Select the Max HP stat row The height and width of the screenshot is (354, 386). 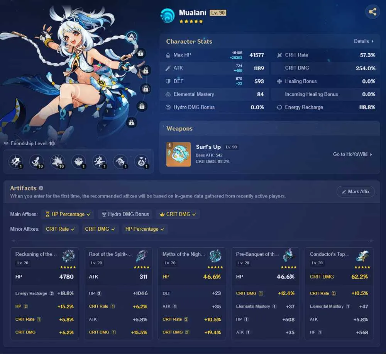[x=215, y=55]
